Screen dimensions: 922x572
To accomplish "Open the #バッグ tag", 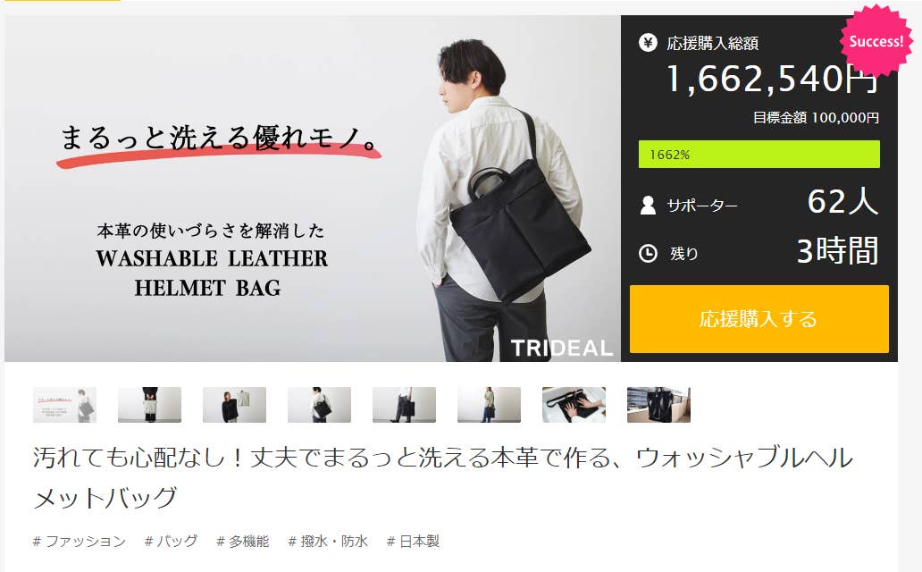I will click(172, 542).
